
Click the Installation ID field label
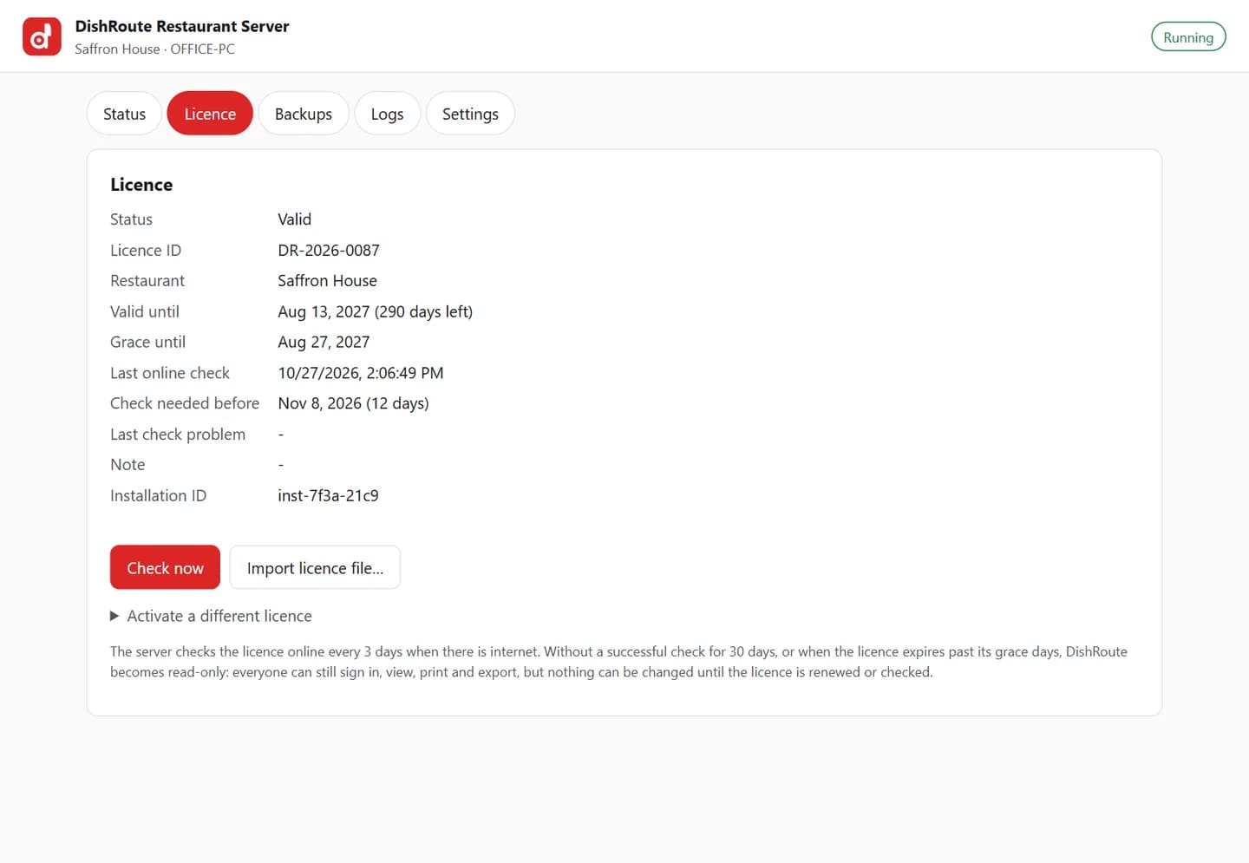click(x=158, y=496)
